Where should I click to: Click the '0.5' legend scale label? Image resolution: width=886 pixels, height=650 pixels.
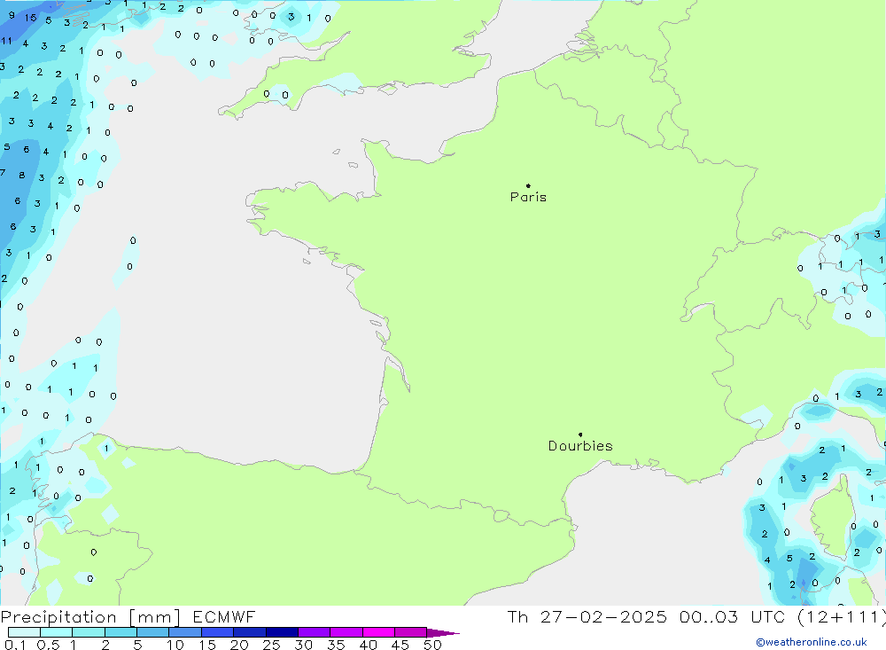tap(48, 645)
